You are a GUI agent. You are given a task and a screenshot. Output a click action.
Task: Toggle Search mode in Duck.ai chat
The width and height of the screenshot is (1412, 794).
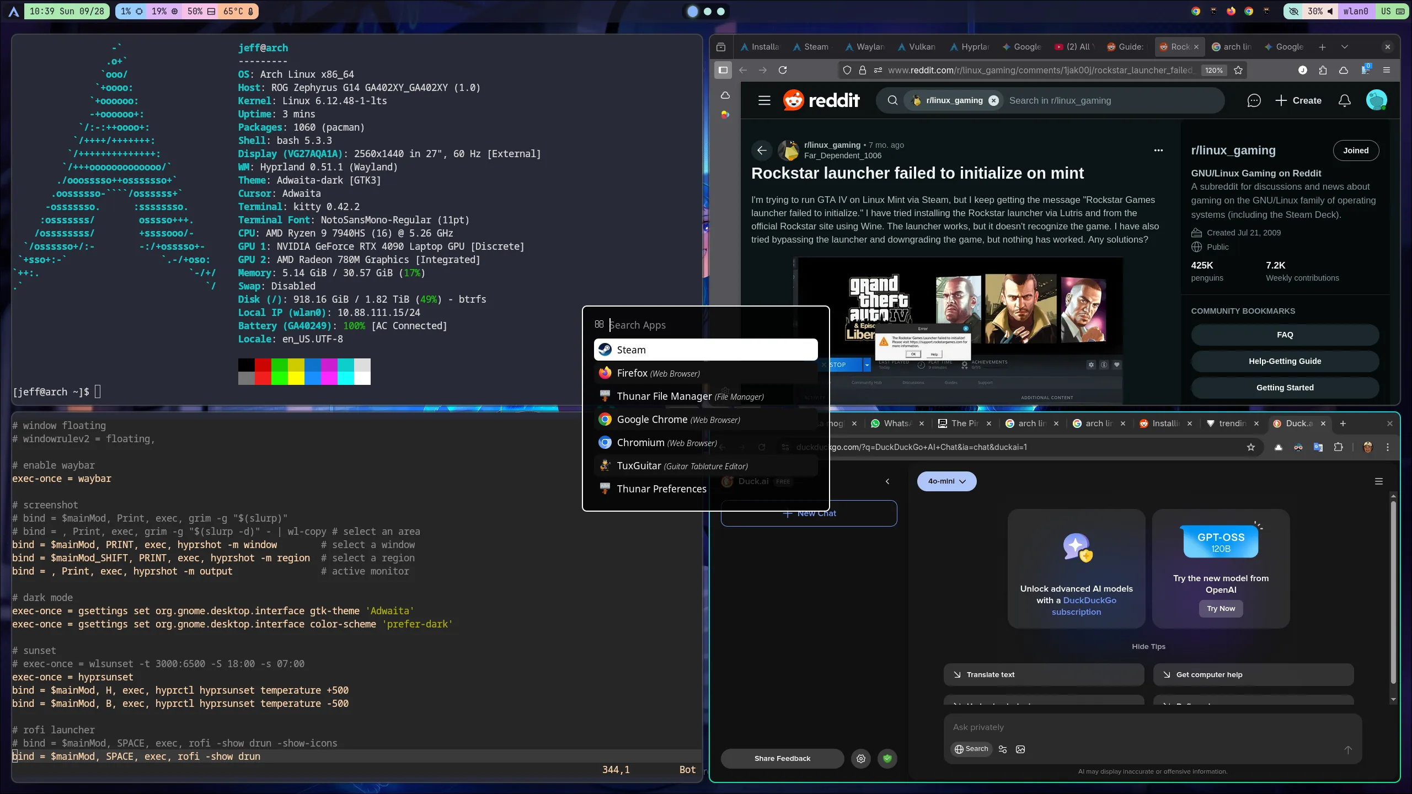pyautogui.click(x=972, y=749)
